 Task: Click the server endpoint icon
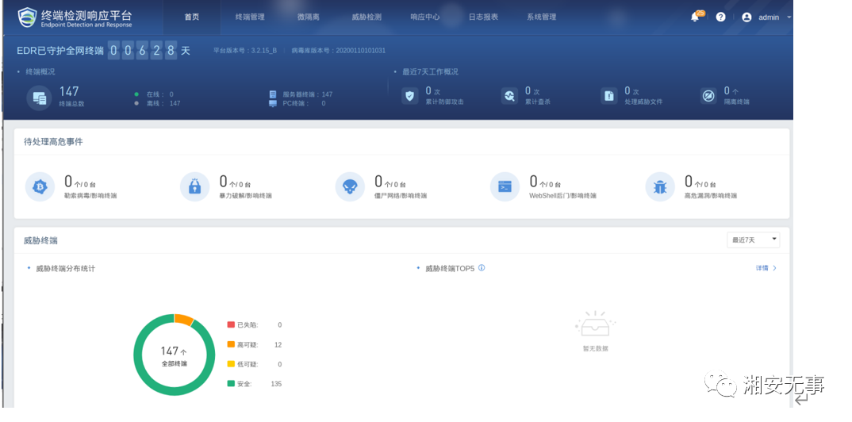[x=273, y=94]
